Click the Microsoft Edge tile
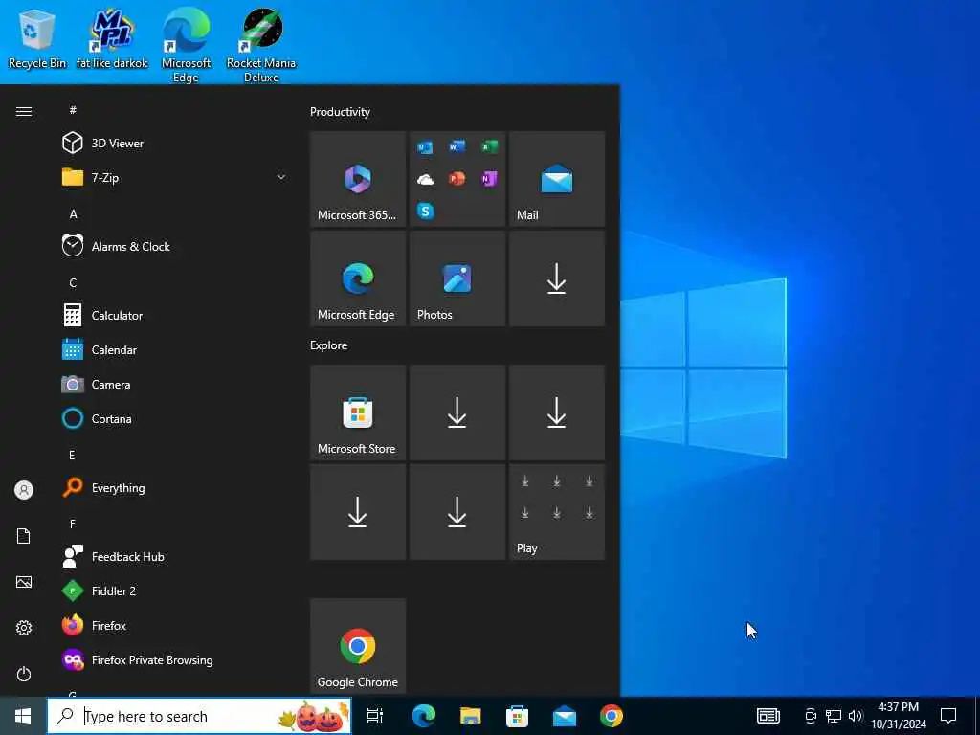 pos(358,278)
